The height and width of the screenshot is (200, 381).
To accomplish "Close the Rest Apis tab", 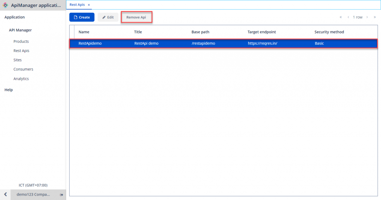I will point(89,5).
